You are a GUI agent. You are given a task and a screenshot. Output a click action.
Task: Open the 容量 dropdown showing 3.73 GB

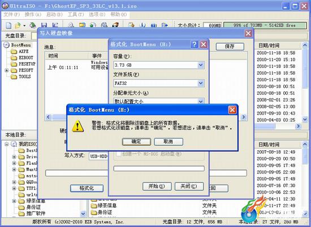tap(201, 65)
